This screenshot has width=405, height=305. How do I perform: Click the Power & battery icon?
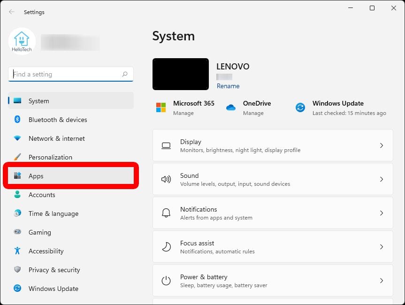coord(166,281)
